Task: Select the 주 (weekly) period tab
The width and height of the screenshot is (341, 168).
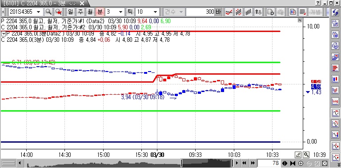Action: pos(80,12)
